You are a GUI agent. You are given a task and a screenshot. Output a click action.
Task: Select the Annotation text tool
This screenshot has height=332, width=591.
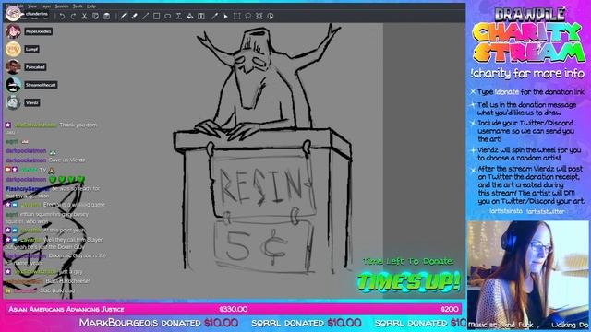click(201, 17)
